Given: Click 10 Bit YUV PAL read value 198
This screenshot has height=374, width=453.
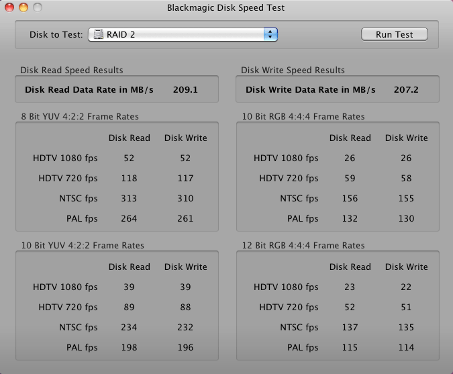Looking at the screenshot, I should pos(129,347).
